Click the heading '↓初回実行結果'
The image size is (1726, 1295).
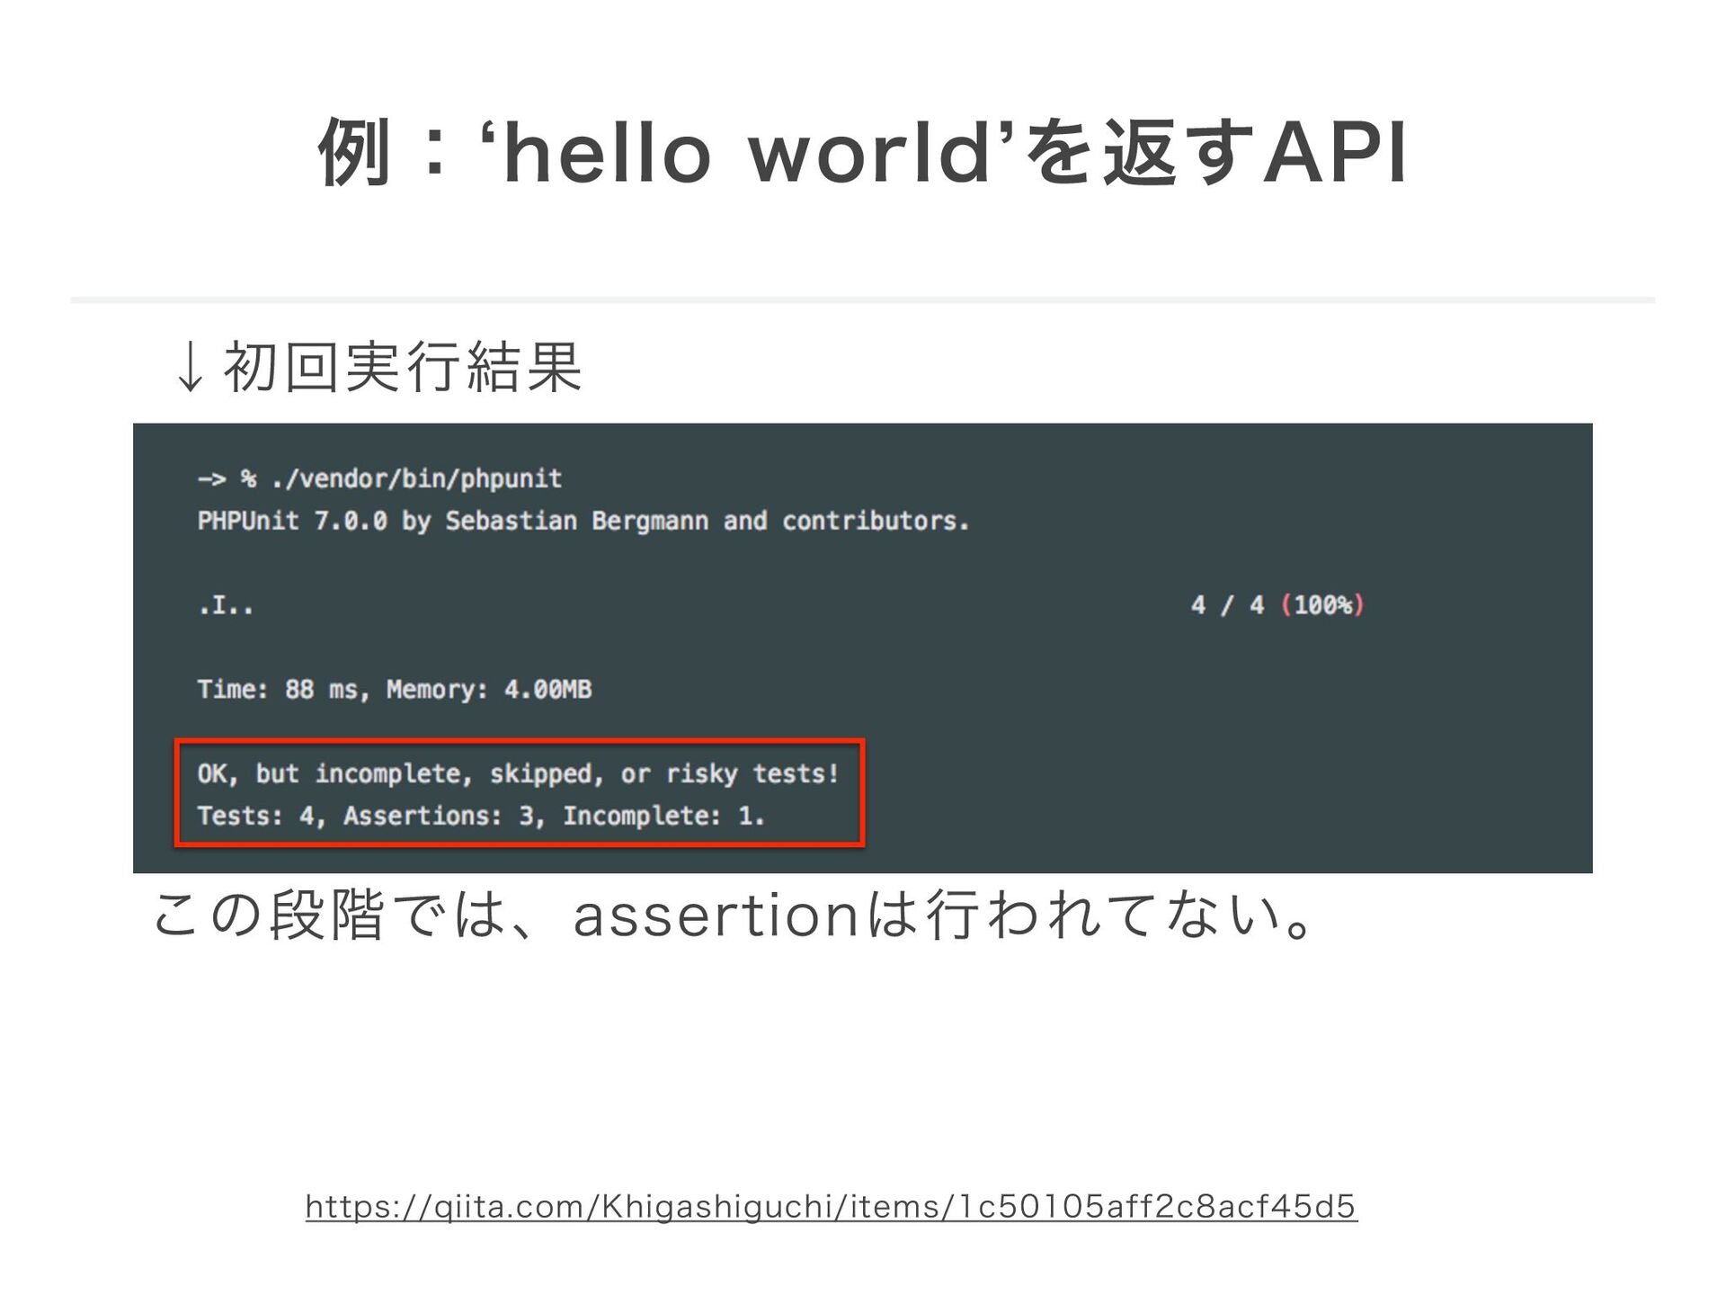(378, 367)
